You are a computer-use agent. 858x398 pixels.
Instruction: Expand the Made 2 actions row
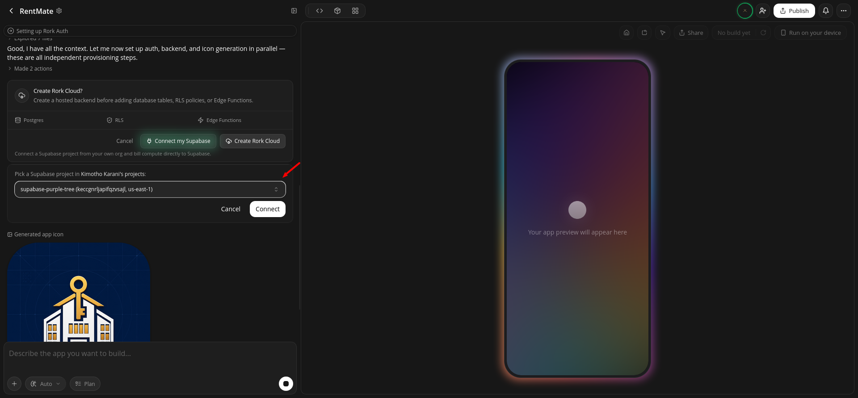pos(30,68)
